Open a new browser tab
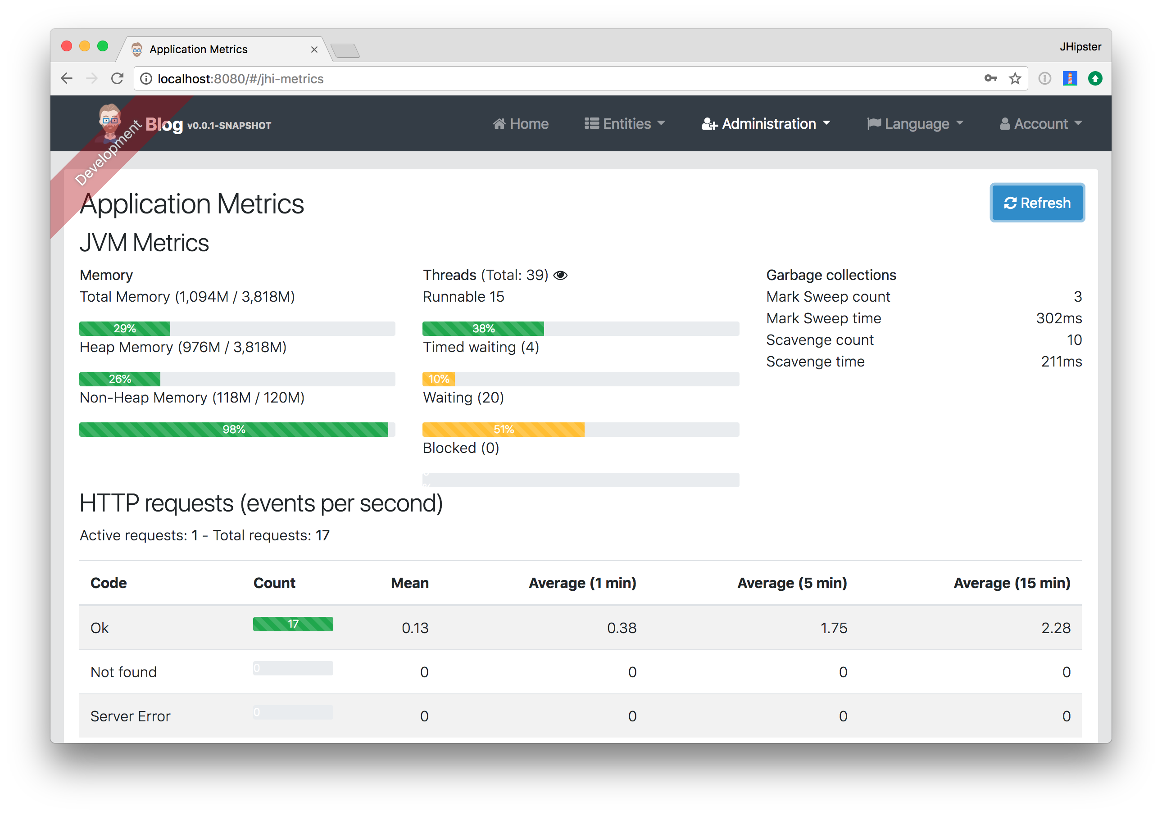The width and height of the screenshot is (1162, 815). pyautogui.click(x=345, y=50)
